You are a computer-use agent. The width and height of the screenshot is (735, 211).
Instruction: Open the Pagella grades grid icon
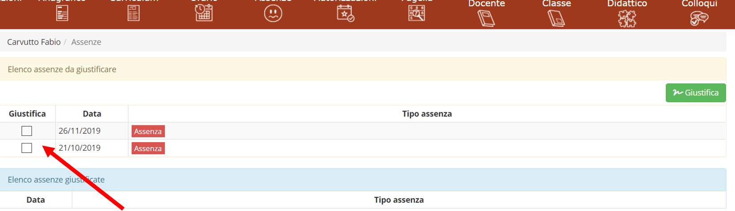click(x=416, y=13)
